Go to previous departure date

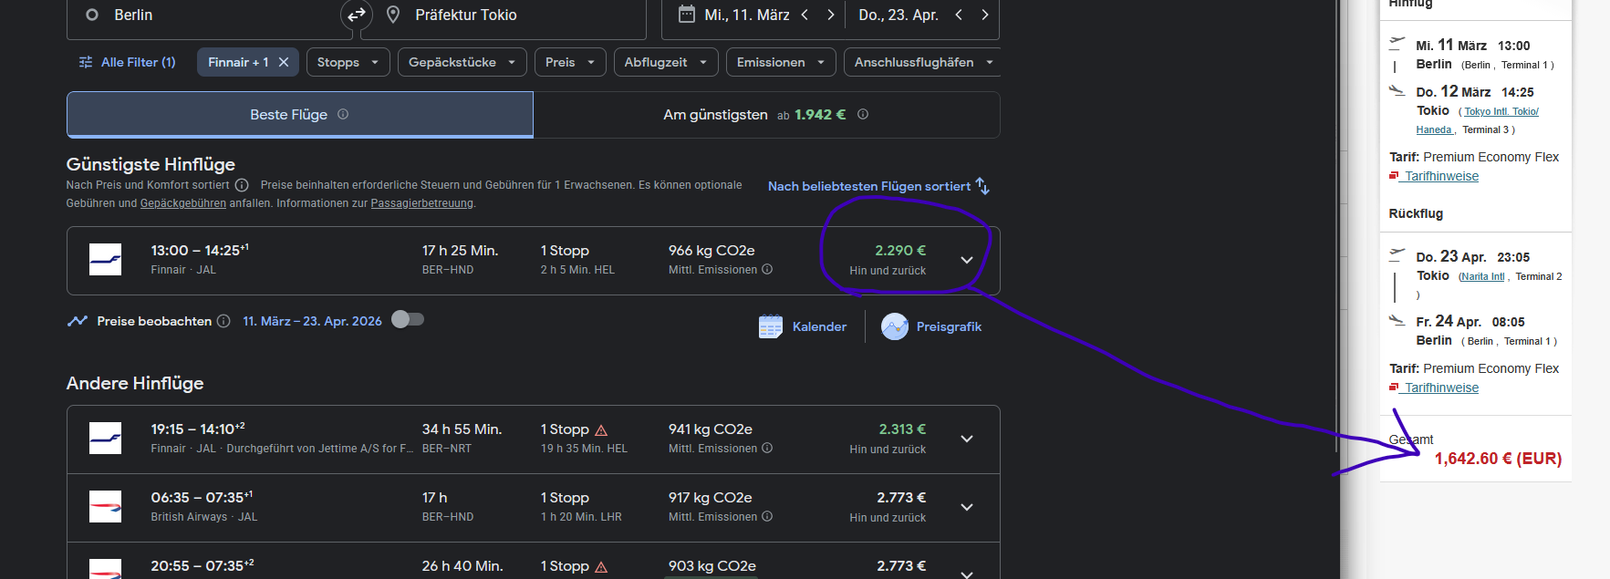(x=805, y=15)
